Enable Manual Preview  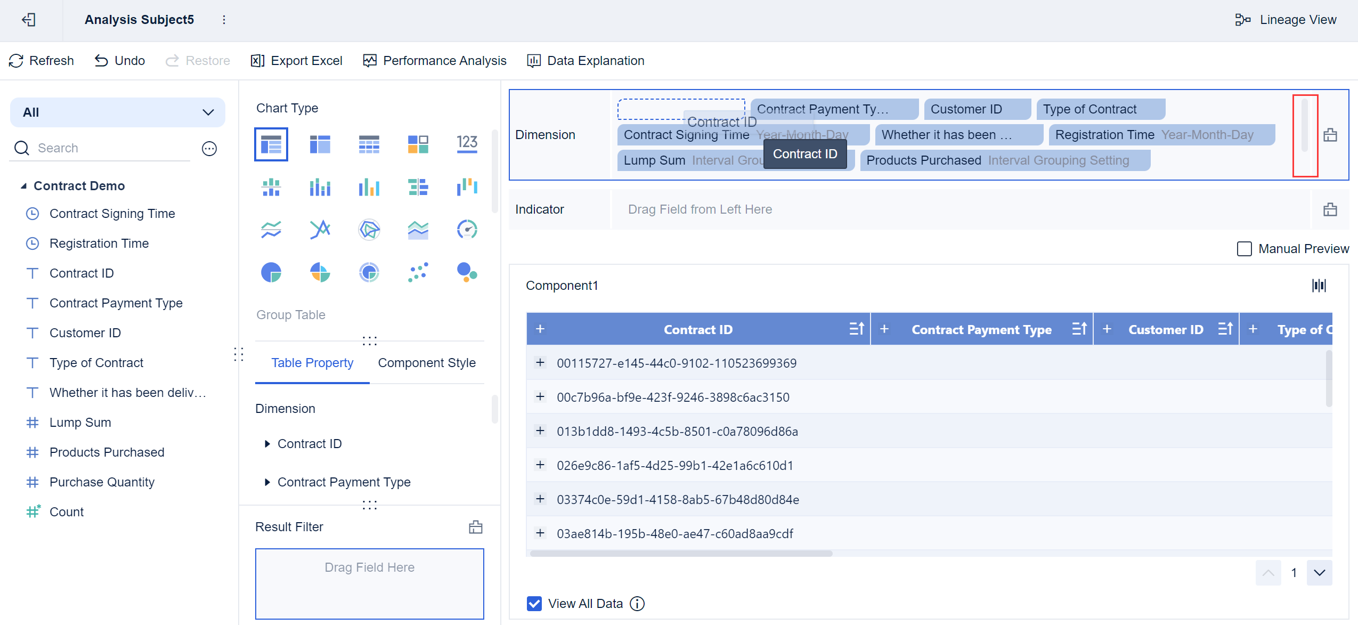pos(1244,248)
